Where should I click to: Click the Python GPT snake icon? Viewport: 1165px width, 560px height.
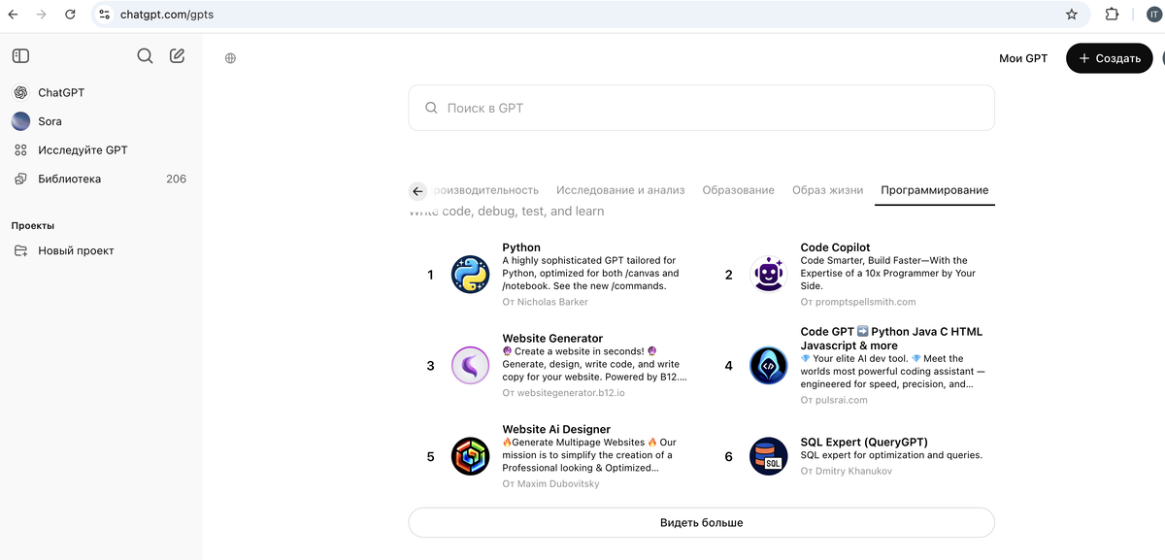[470, 275]
